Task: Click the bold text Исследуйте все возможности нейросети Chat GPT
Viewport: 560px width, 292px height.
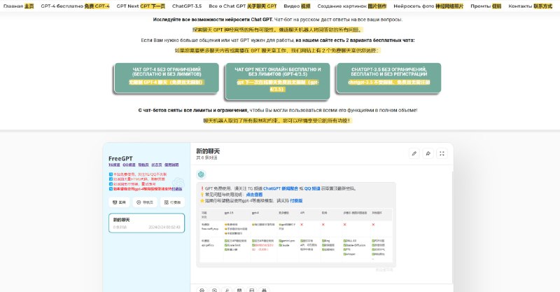Action: coord(213,20)
